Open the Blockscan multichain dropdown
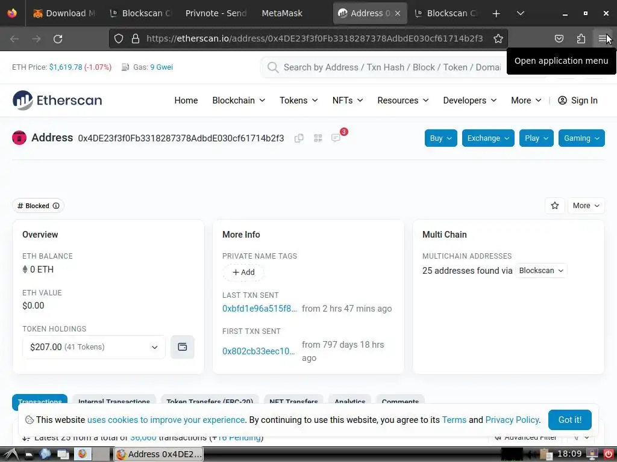 541,271
